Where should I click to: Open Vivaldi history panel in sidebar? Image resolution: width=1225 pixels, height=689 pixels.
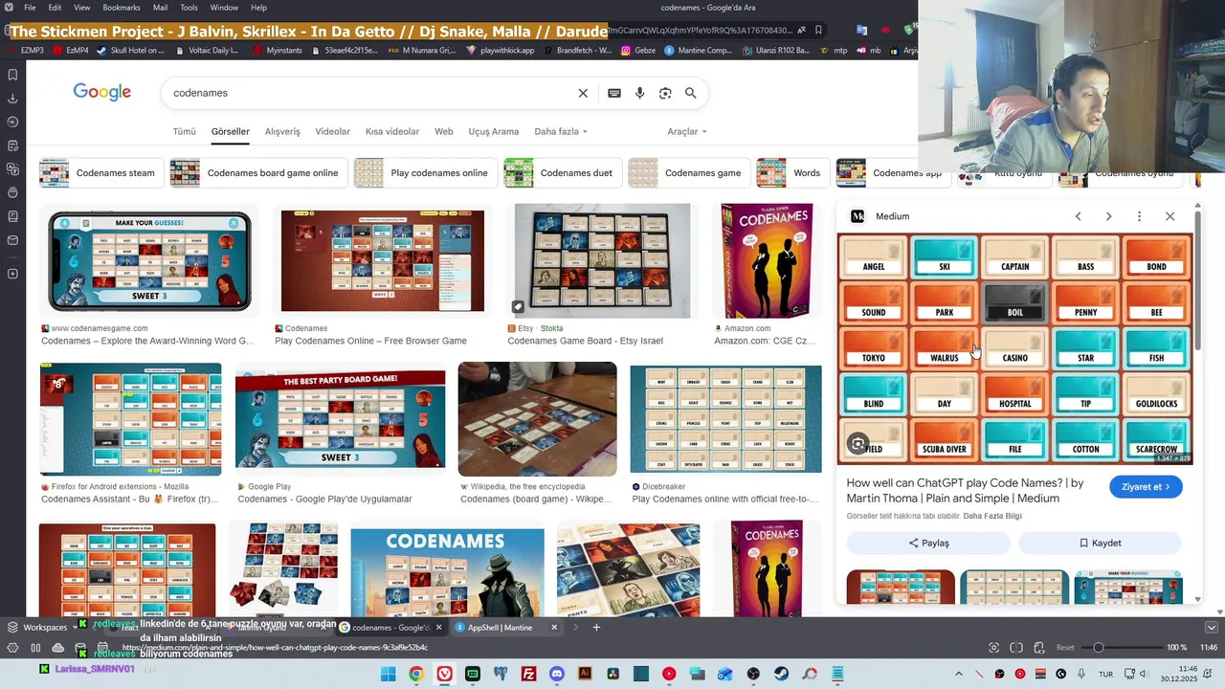point(12,122)
